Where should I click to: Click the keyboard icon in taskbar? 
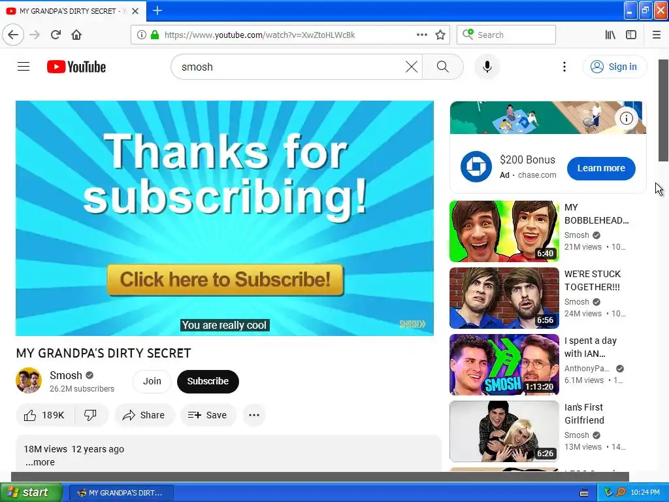point(584,493)
